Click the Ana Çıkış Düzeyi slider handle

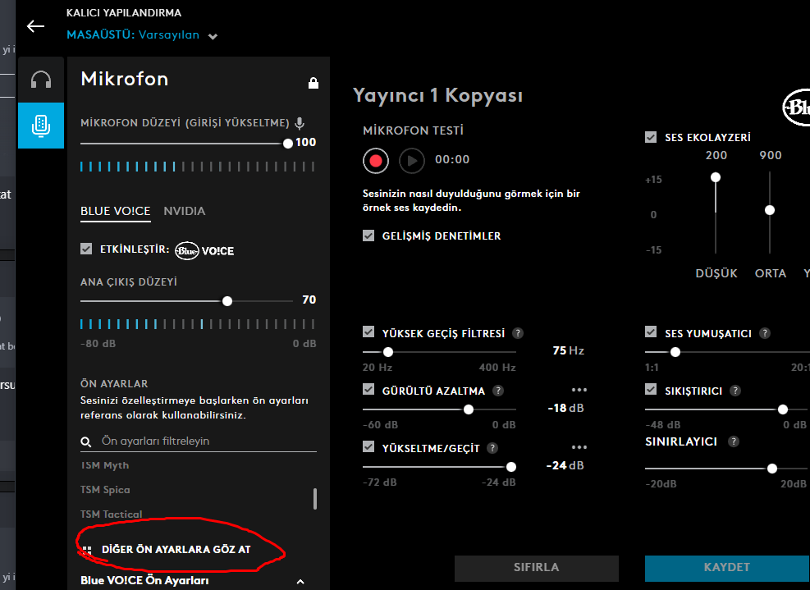(227, 301)
